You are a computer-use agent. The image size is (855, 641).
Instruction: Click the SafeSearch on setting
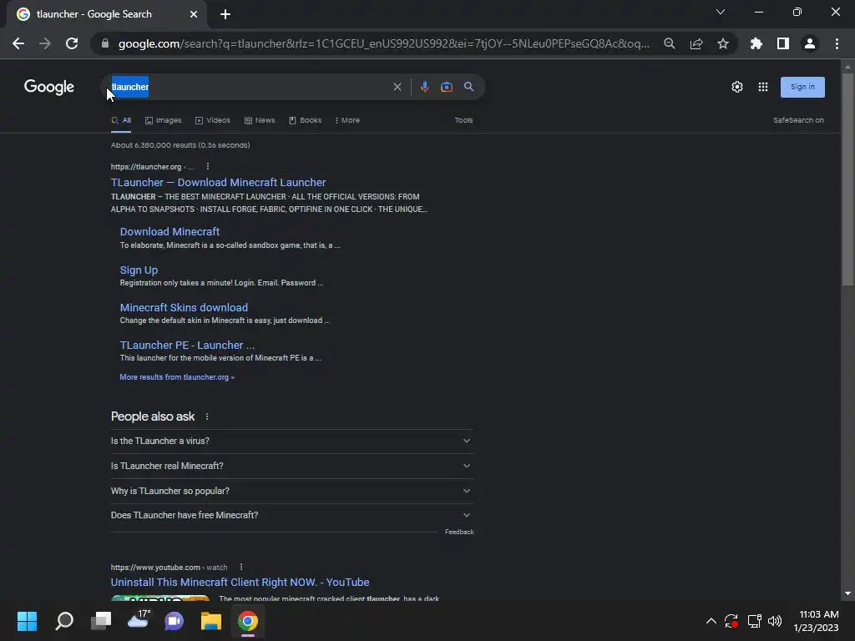tap(798, 120)
